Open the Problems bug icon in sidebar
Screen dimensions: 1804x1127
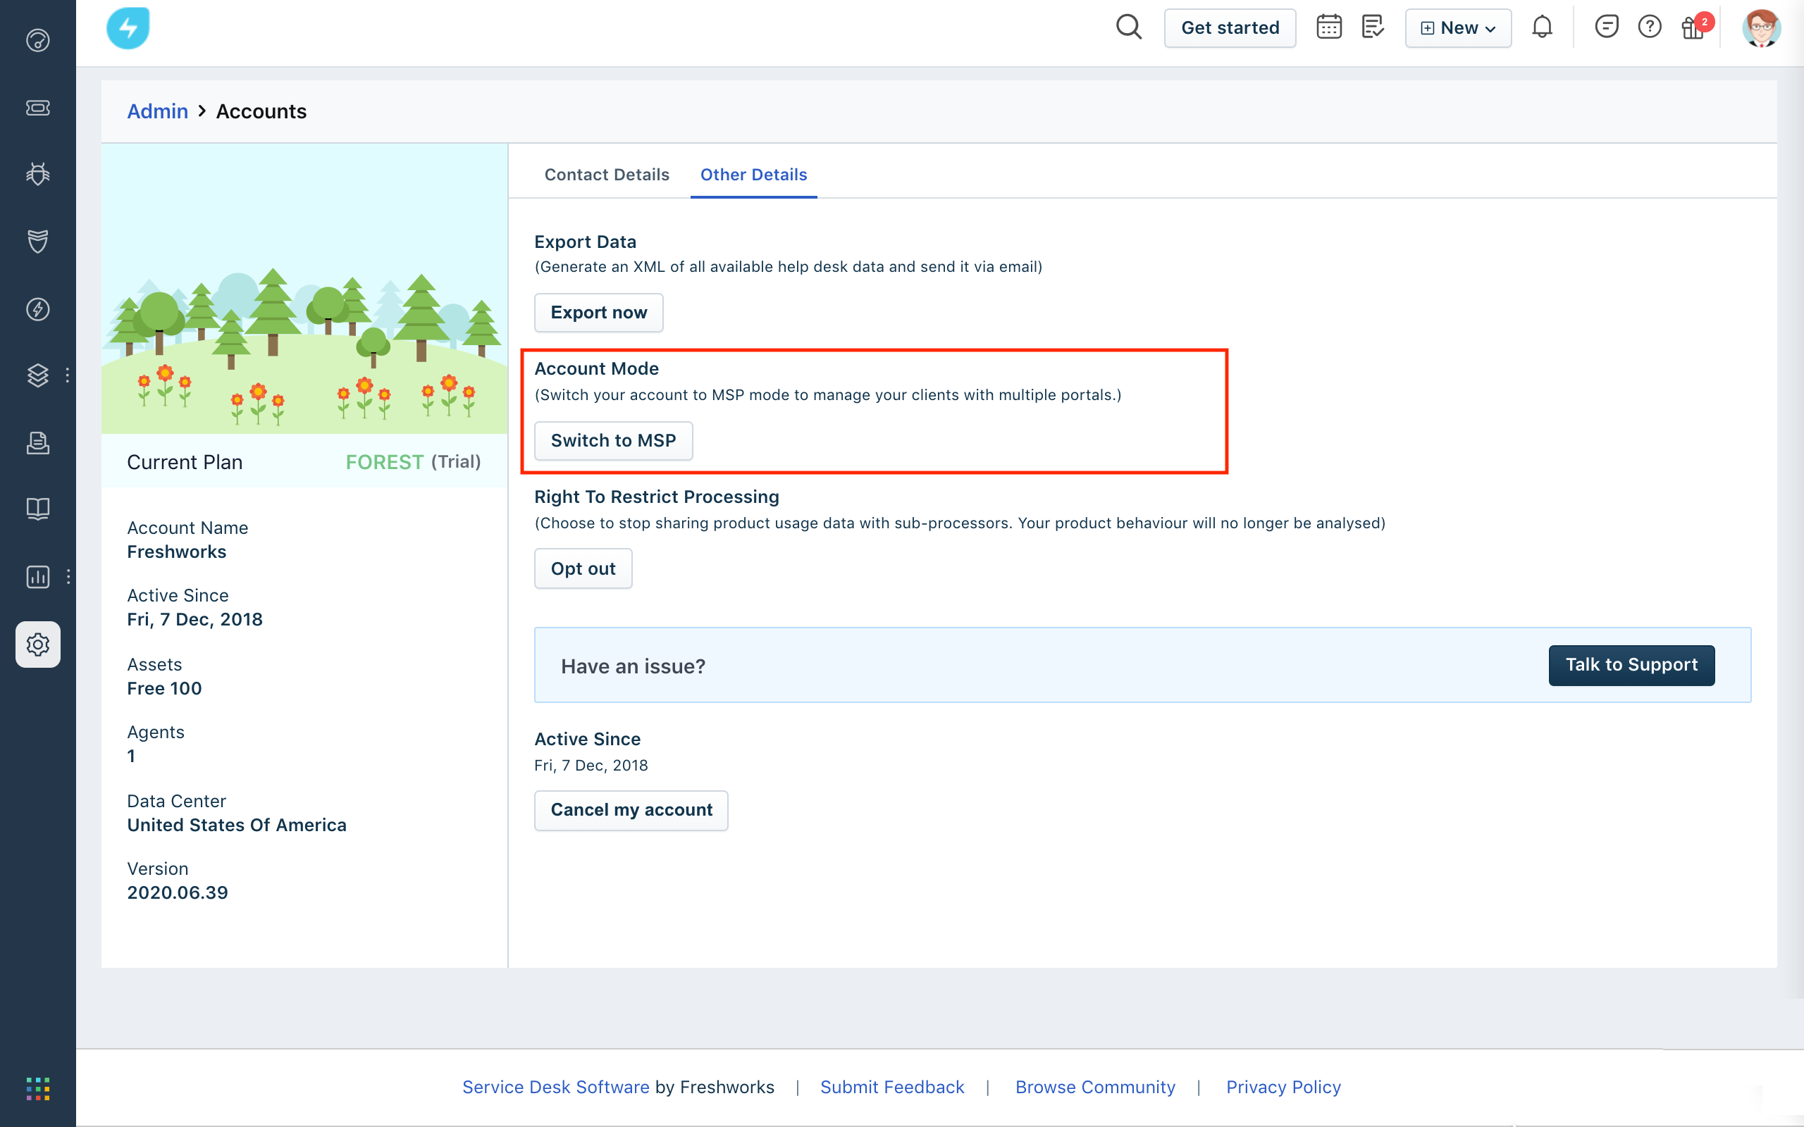38,174
